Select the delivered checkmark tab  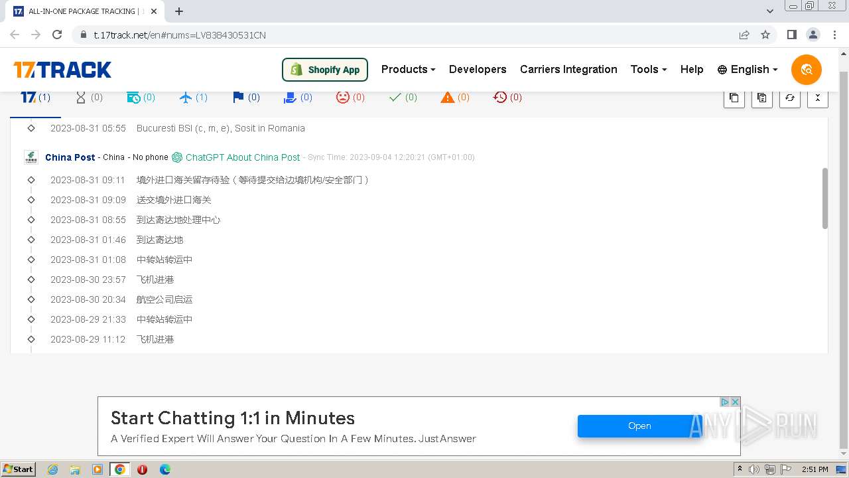pos(403,98)
